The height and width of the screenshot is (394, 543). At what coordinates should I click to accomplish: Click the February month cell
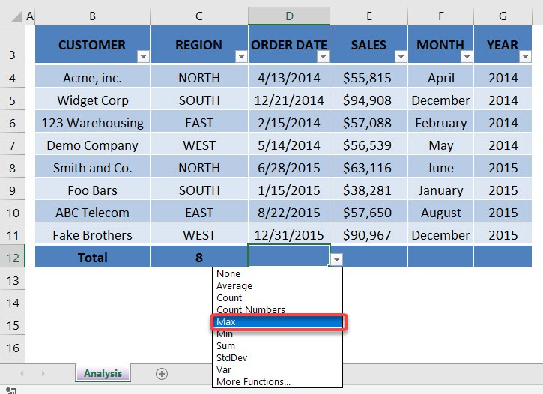click(x=441, y=123)
